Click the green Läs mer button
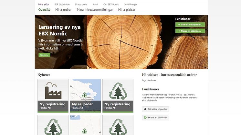 (44, 55)
